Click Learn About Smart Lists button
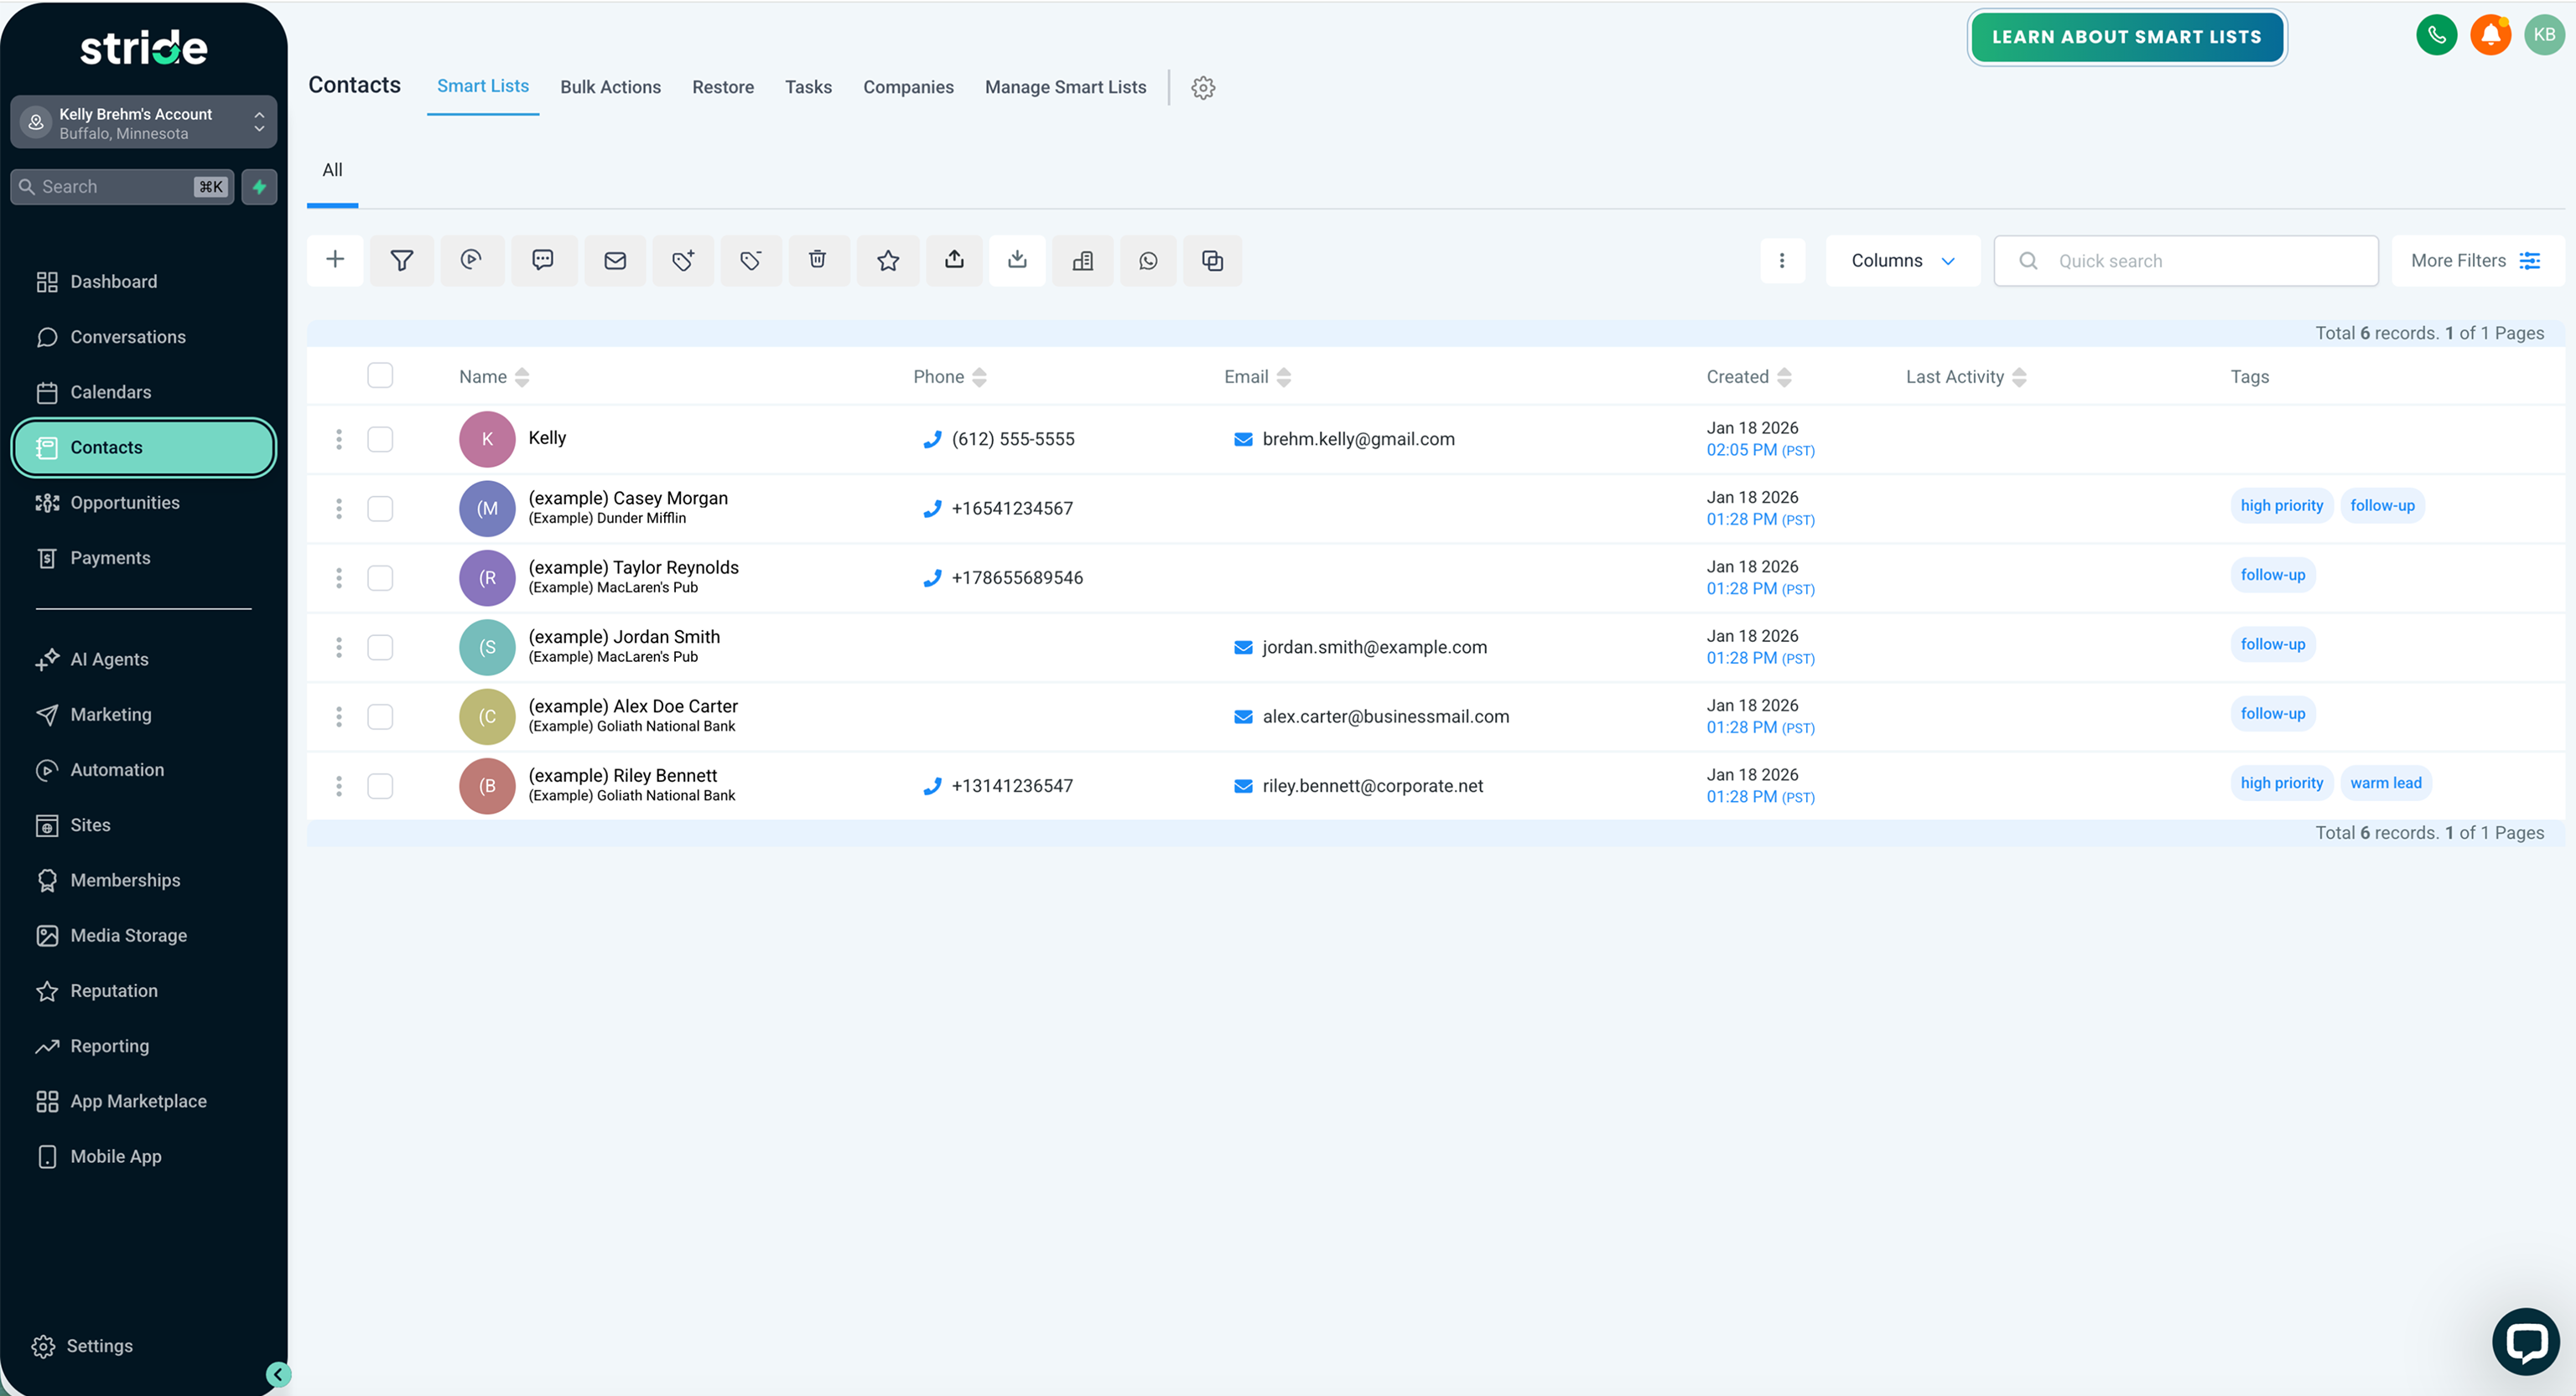Image resolution: width=2576 pixels, height=1396 pixels. (x=2126, y=37)
